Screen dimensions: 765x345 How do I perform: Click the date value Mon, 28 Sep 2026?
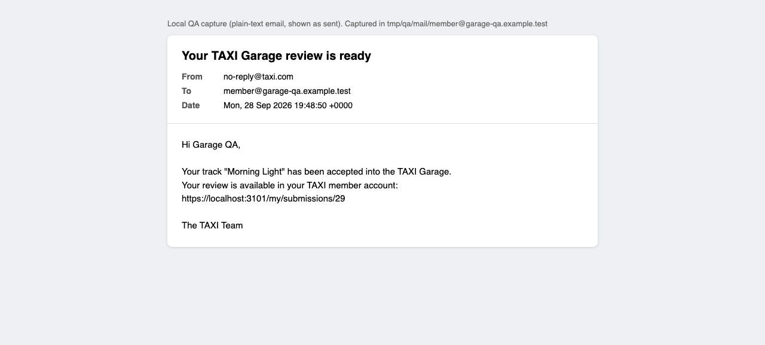pos(288,105)
